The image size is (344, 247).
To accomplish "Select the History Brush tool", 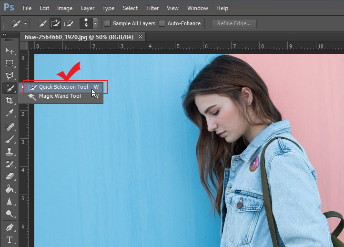I will pyautogui.click(x=10, y=164).
